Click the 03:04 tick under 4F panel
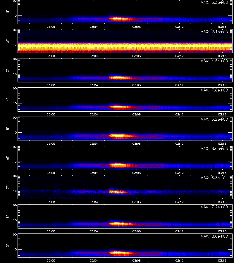Image resolution: width=234 pixels, height=263 pixels. 94,114
